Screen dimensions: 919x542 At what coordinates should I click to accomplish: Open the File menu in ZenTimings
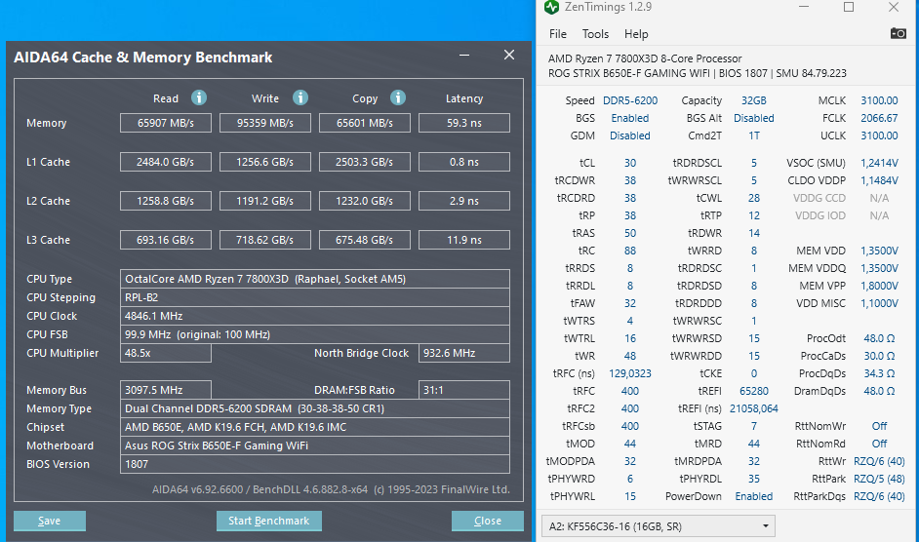tap(557, 34)
